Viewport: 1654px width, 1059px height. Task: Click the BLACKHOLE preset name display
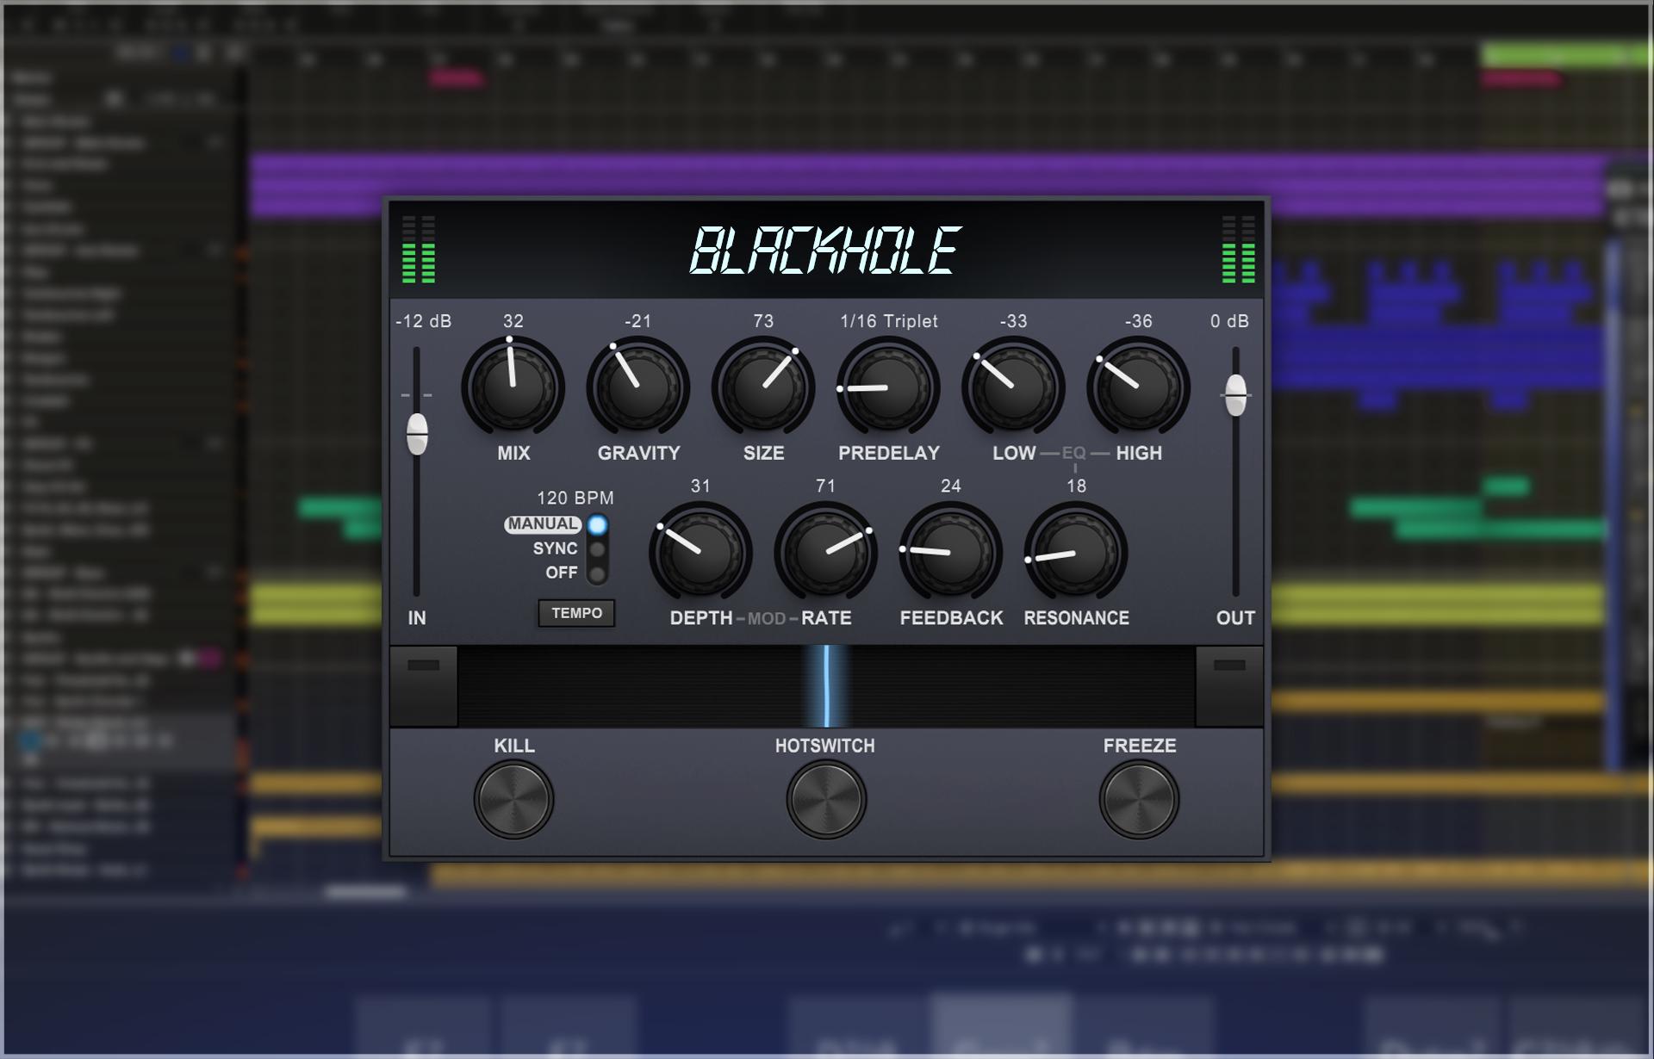825,251
